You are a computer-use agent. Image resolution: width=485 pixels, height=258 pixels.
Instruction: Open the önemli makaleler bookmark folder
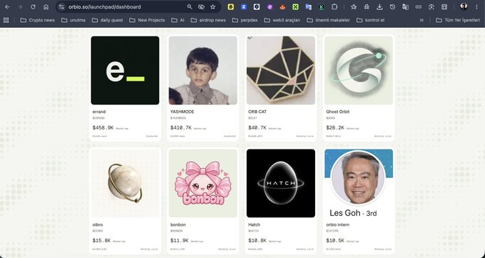click(x=329, y=20)
